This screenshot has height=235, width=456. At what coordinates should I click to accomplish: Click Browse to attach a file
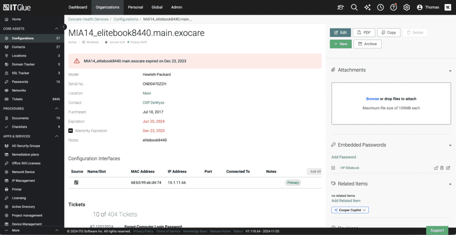pyautogui.click(x=372, y=99)
